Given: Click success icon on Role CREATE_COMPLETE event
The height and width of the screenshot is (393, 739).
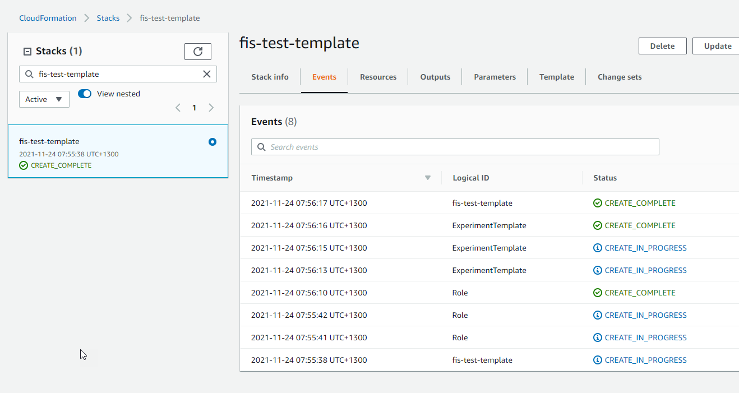Looking at the screenshot, I should (x=598, y=293).
